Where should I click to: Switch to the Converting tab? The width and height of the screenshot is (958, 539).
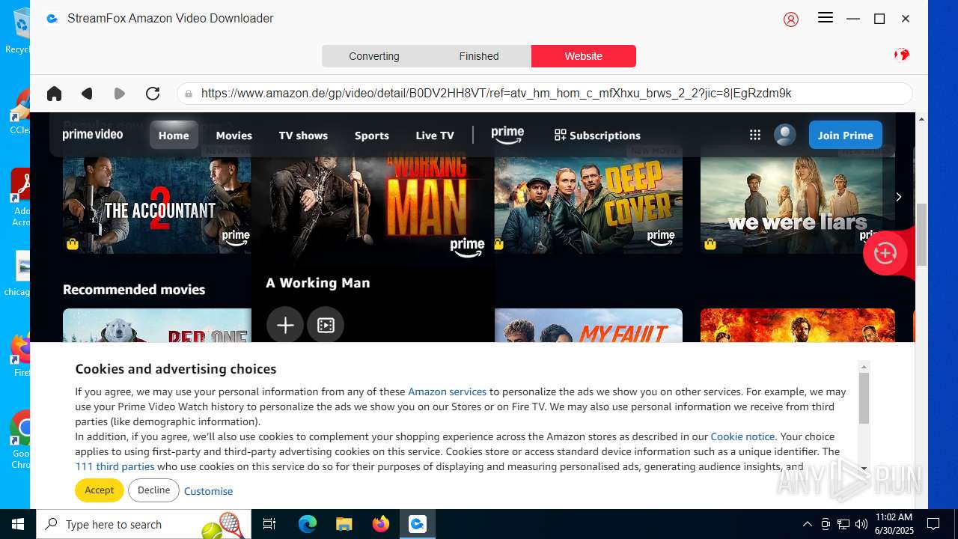tap(374, 56)
